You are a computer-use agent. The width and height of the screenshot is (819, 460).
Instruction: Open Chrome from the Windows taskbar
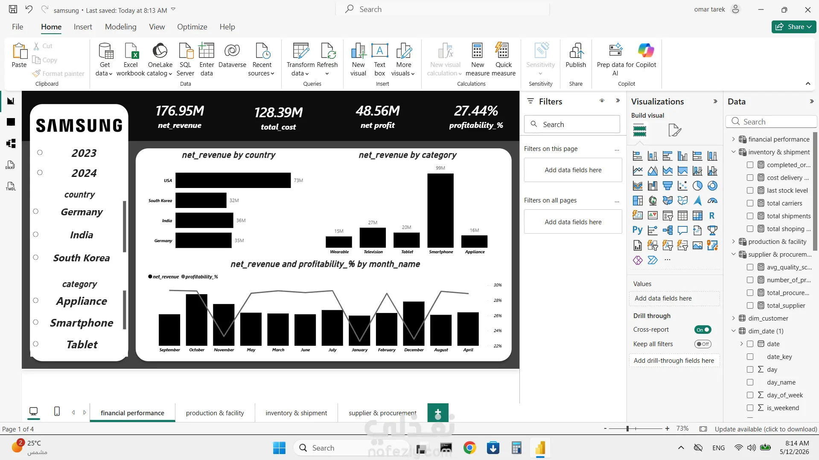[x=469, y=448]
